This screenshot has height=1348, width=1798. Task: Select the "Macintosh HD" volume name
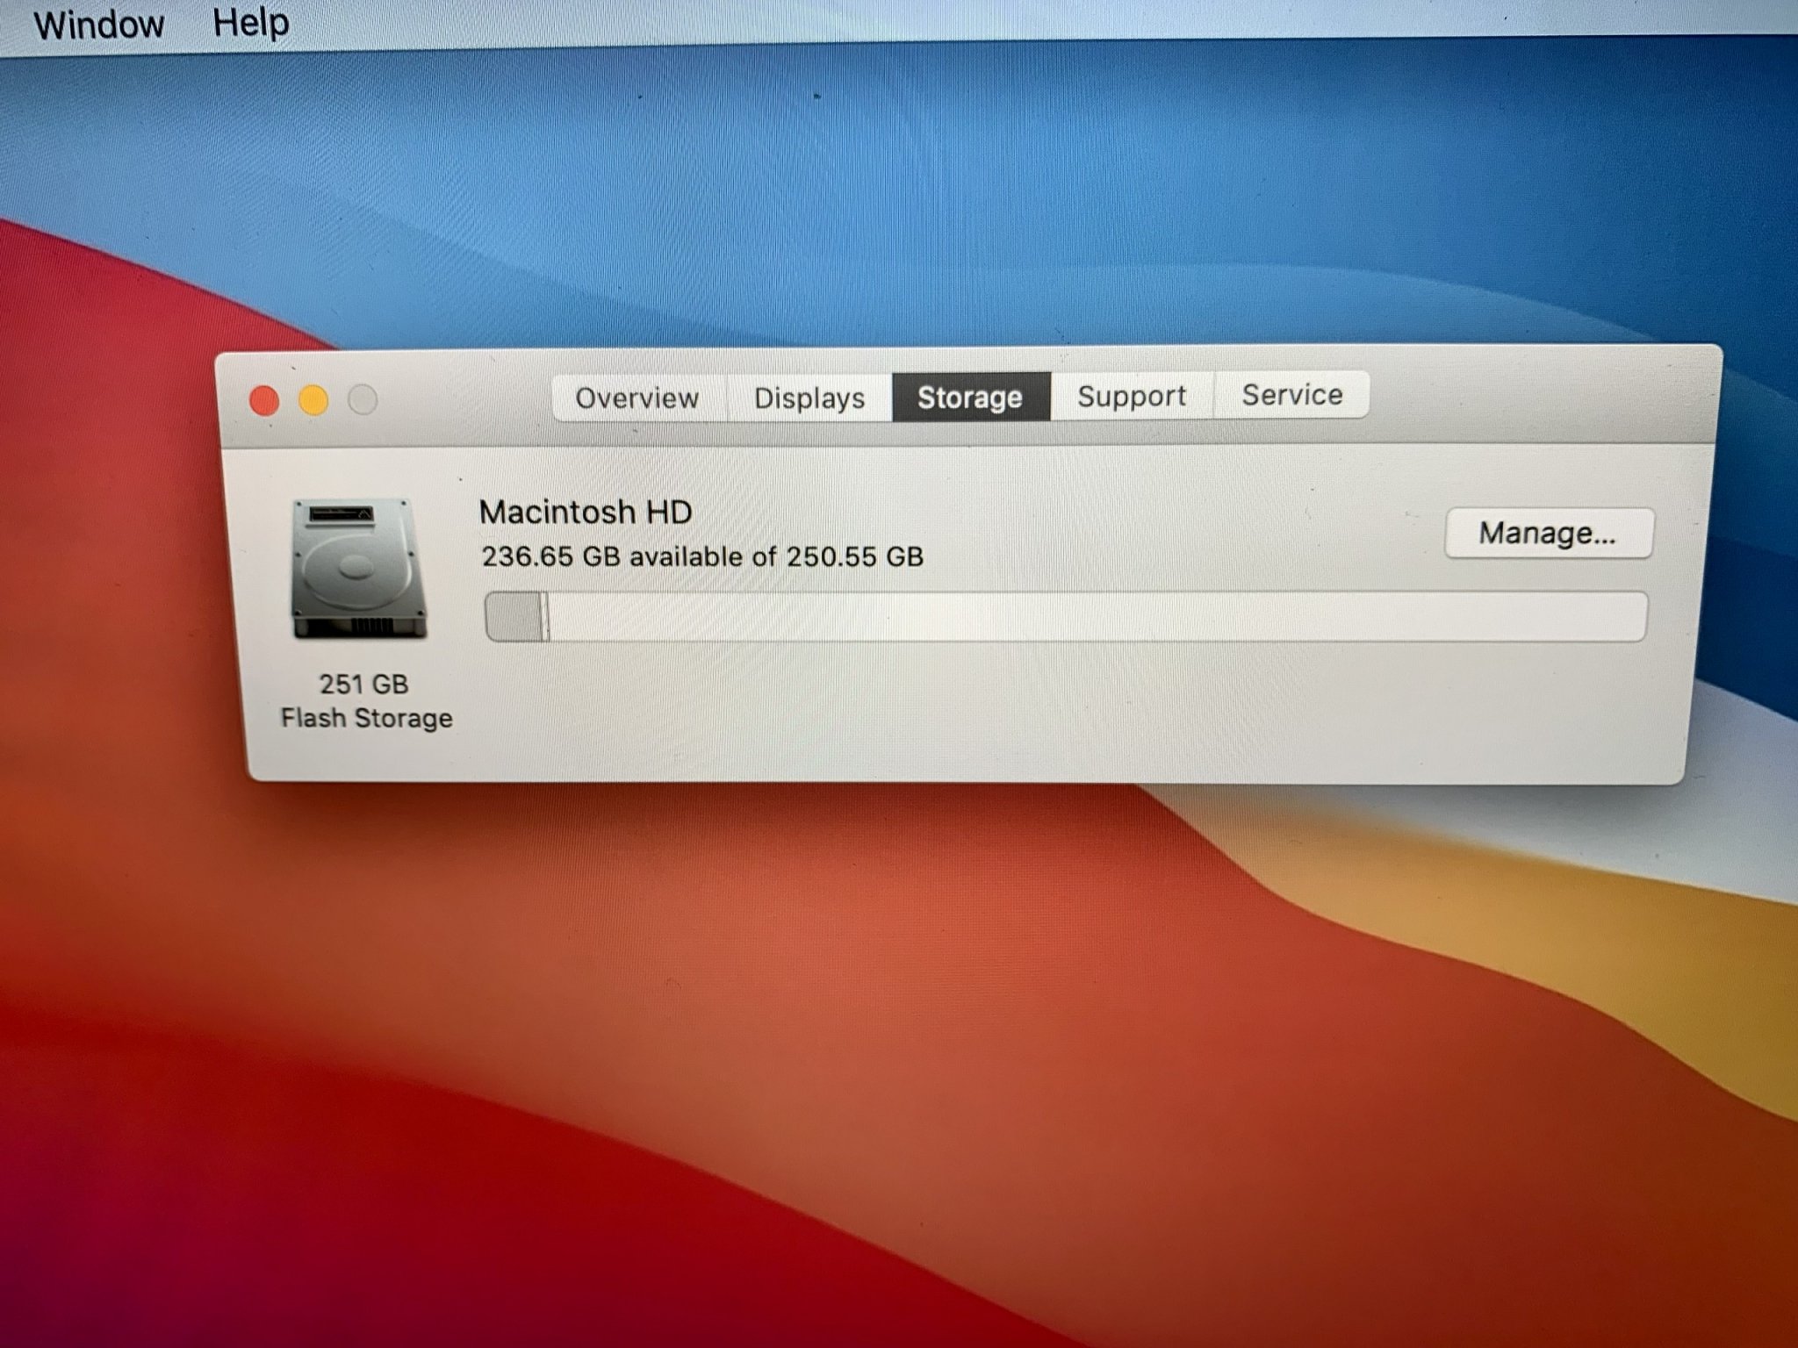pyautogui.click(x=586, y=512)
